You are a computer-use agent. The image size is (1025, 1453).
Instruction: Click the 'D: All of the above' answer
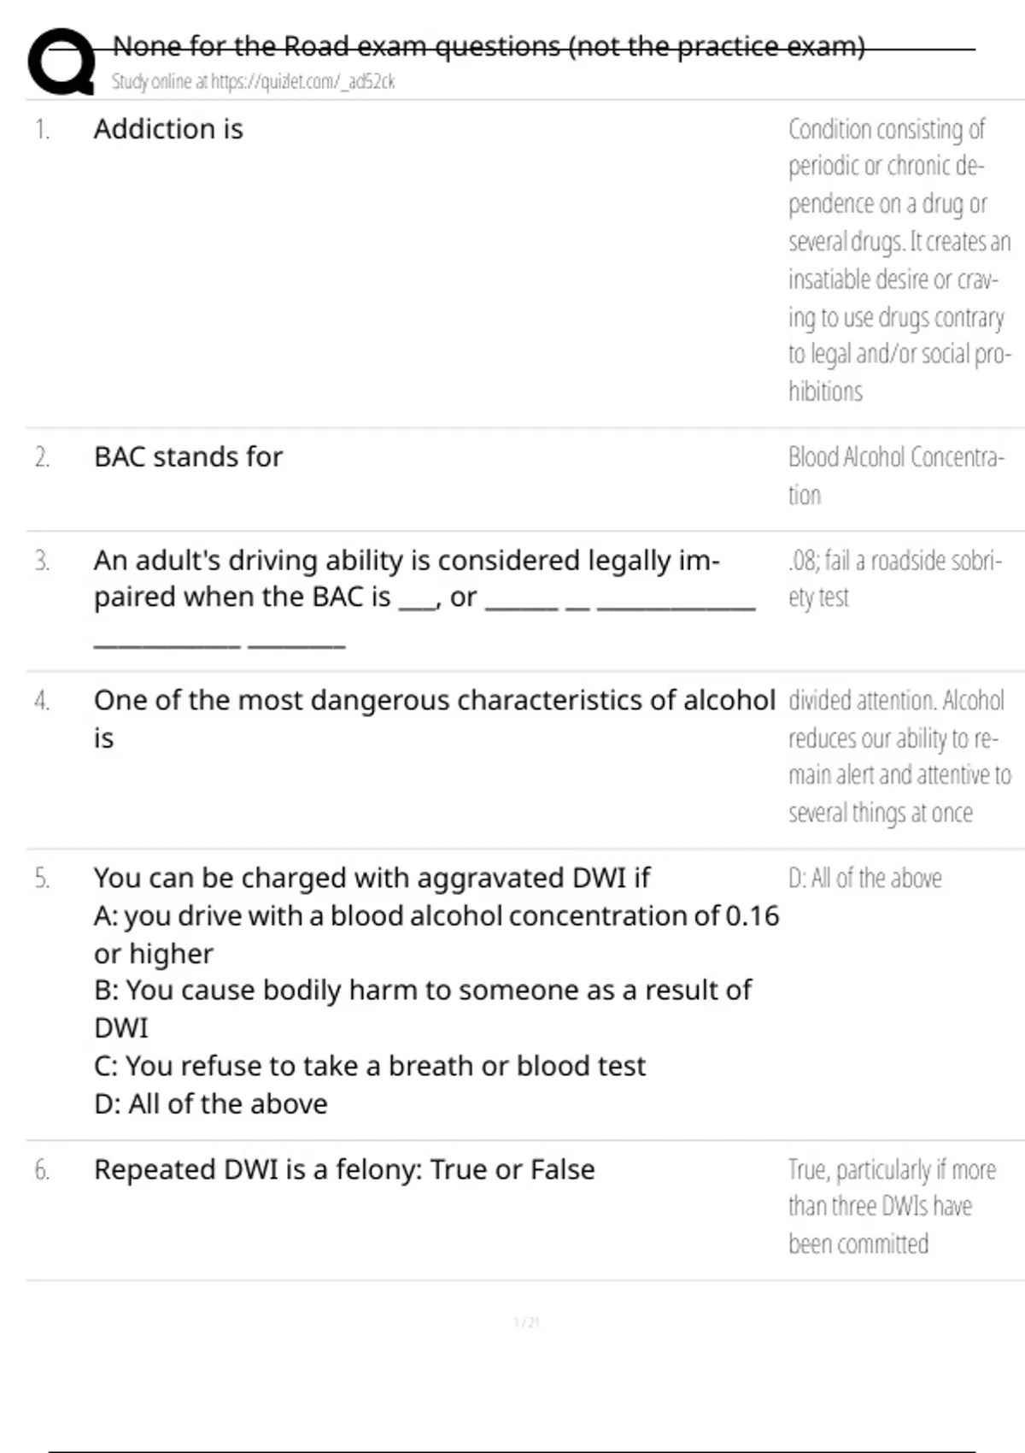click(x=864, y=879)
